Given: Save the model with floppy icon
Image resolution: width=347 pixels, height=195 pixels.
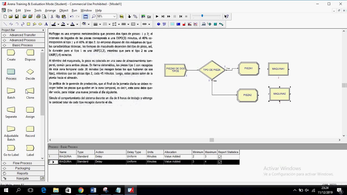Looking at the screenshot, I should (x=17, y=17).
